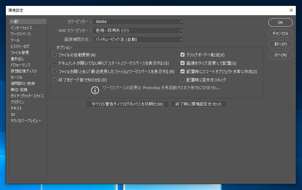The width and height of the screenshot is (302, 190).
Task: Go to next page with 次へ(N)
Action: 280,55
